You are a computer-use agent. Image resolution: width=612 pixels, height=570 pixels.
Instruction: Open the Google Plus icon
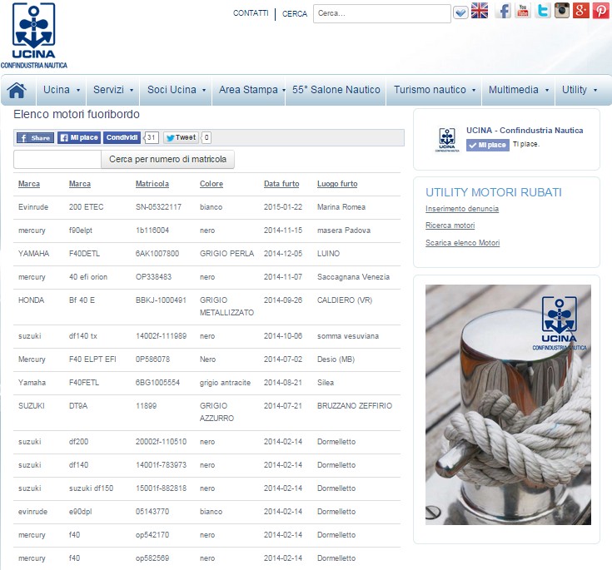(x=581, y=11)
